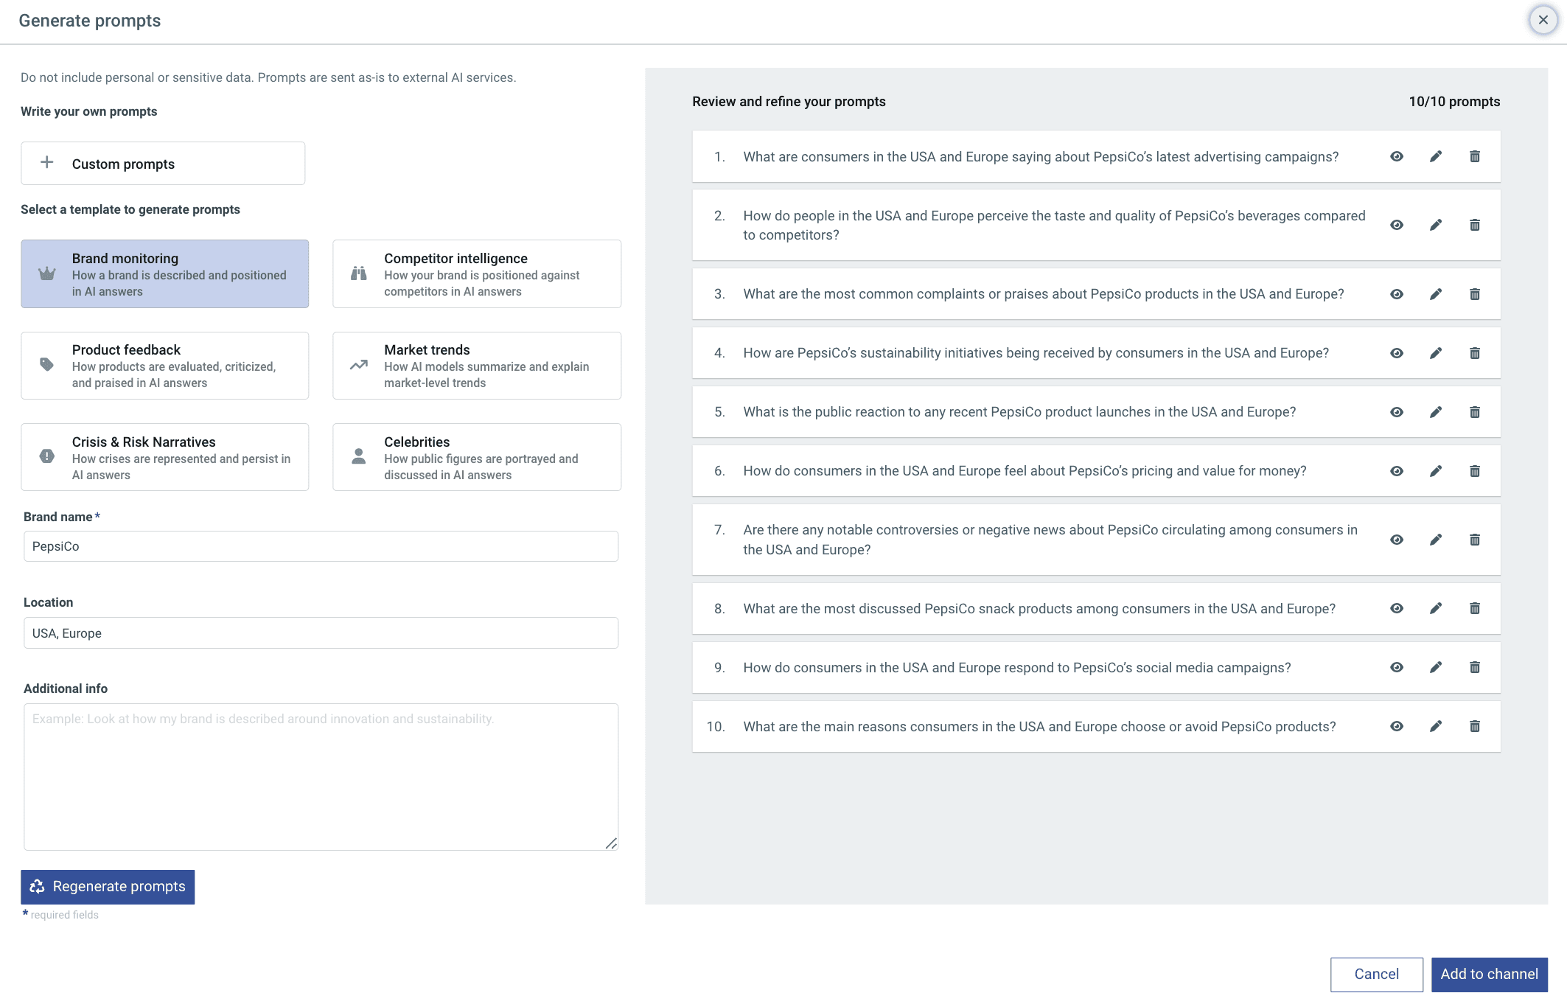The width and height of the screenshot is (1567, 1007).
Task: Expand the Custom prompts section
Action: click(163, 164)
